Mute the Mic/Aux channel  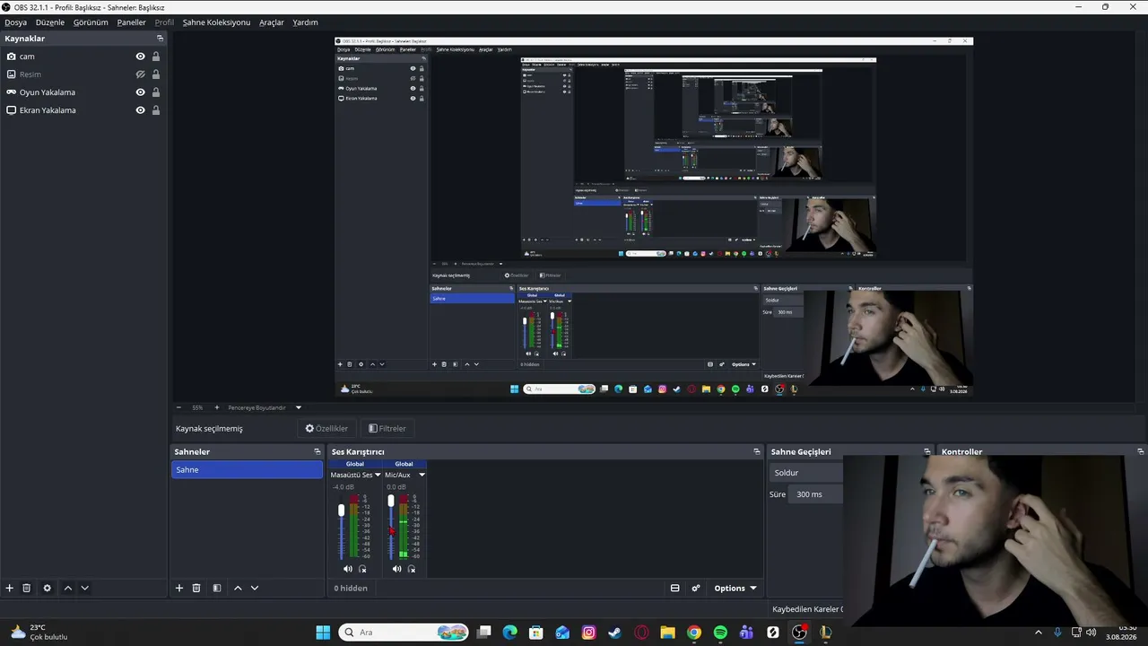[397, 569]
